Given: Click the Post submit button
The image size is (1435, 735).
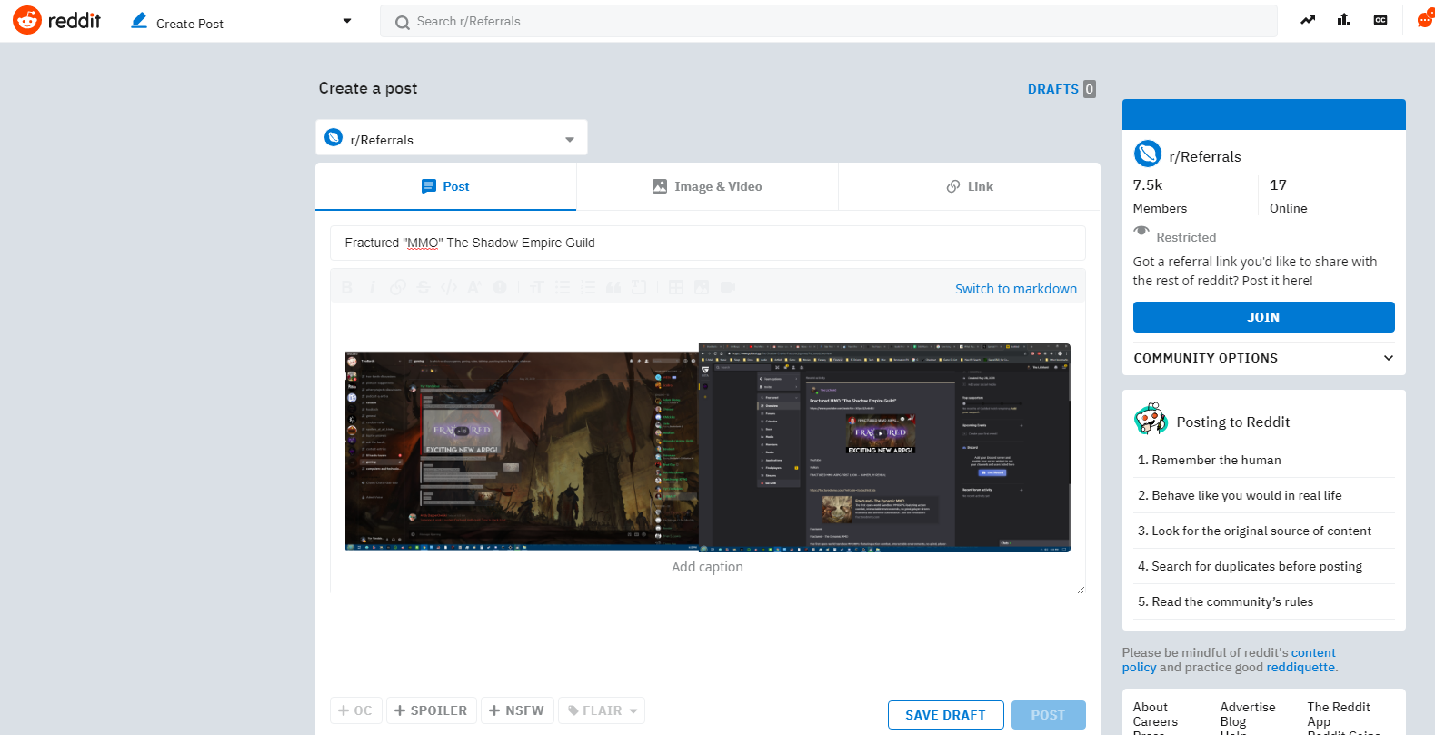Looking at the screenshot, I should click(x=1048, y=715).
